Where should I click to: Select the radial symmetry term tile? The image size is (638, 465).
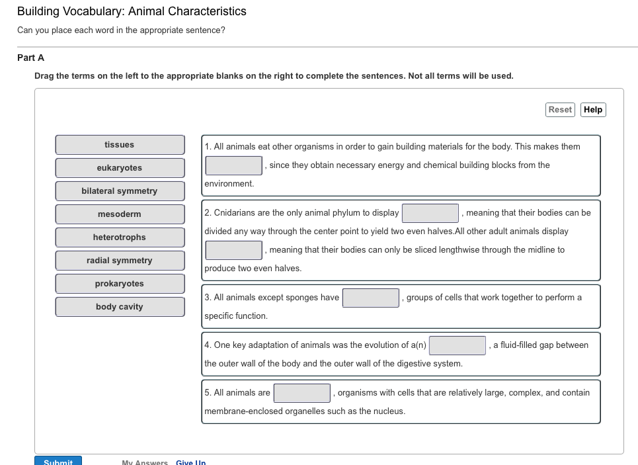click(120, 260)
